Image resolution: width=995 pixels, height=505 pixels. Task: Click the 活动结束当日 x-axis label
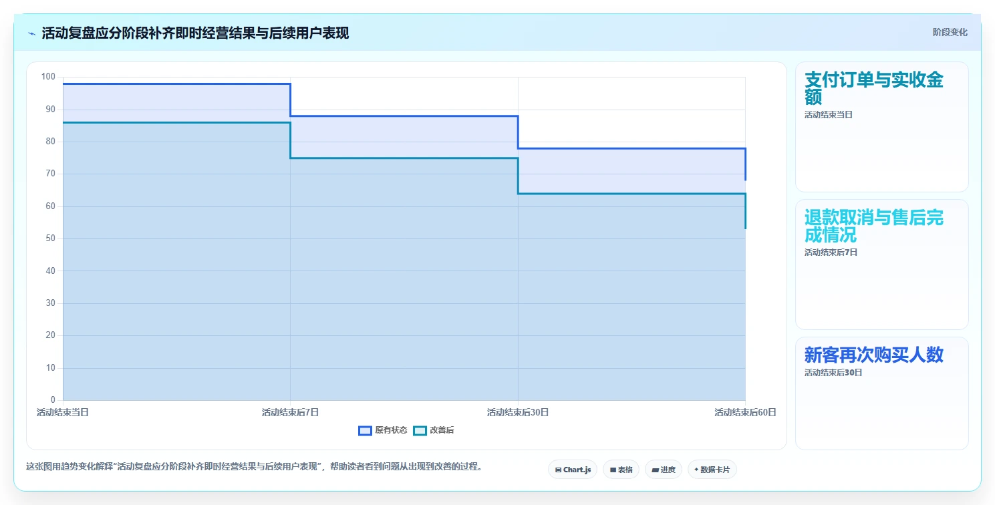tap(63, 412)
